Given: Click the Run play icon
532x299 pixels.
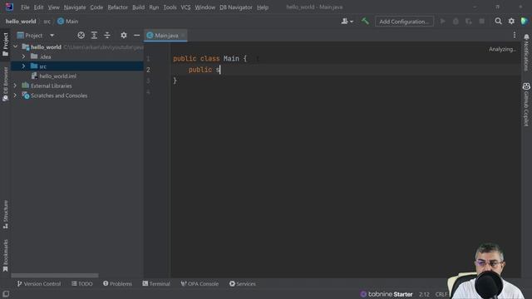Looking at the screenshot, I should point(442,22).
